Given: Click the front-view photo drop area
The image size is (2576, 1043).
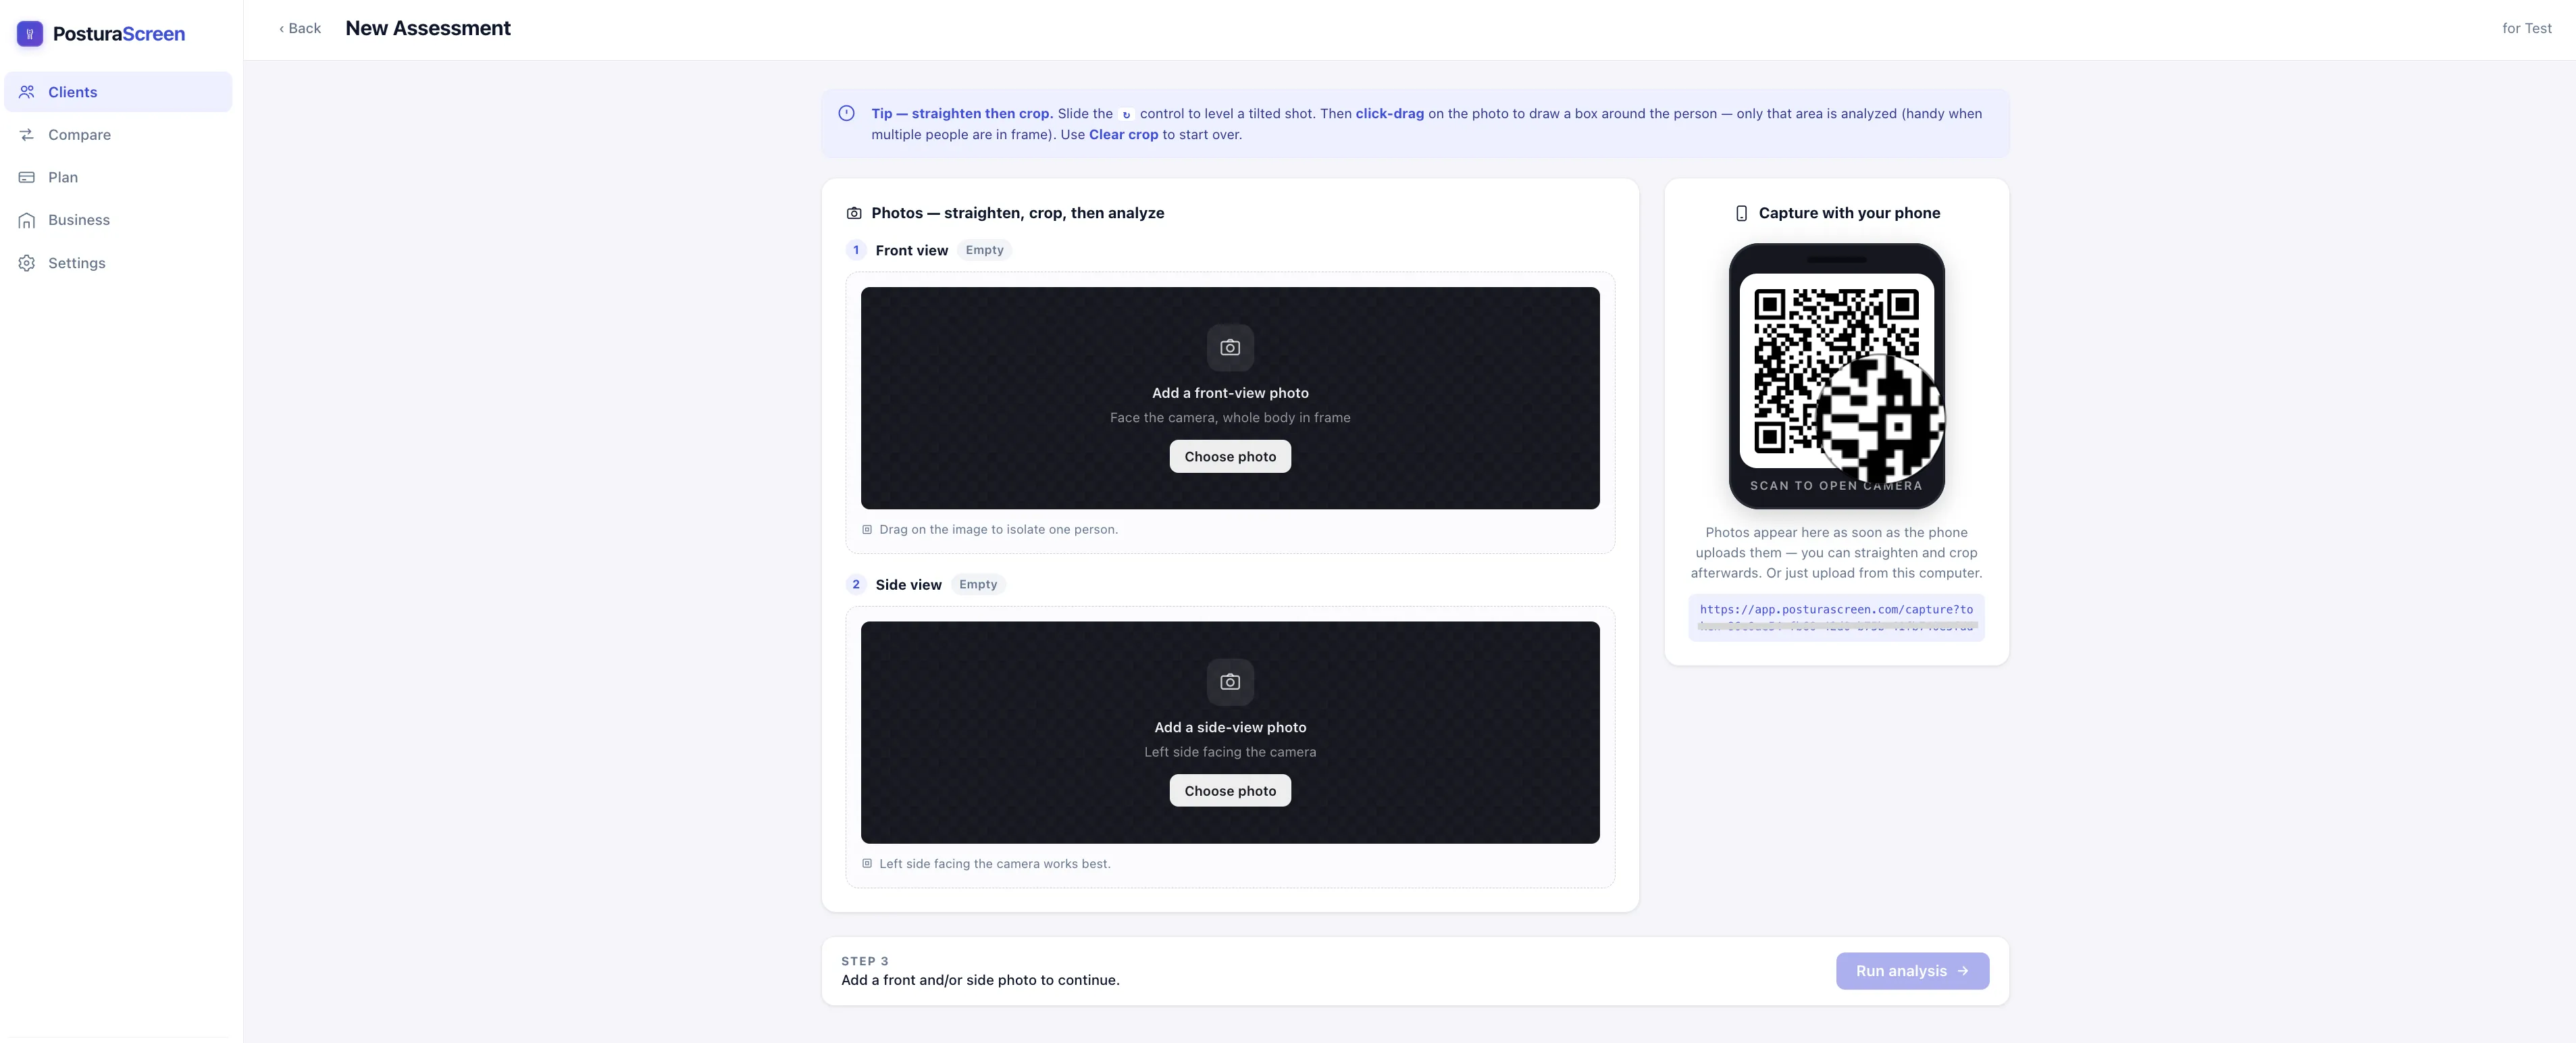Looking at the screenshot, I should [1230, 398].
